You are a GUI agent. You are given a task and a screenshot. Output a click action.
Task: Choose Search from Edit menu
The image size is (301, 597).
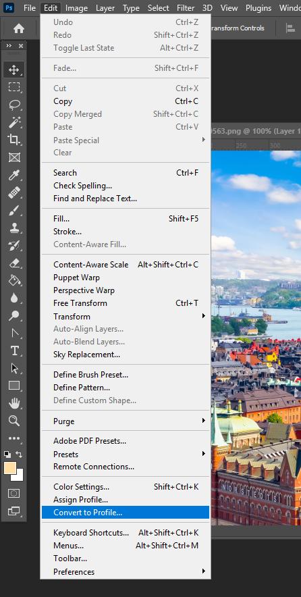click(126, 172)
